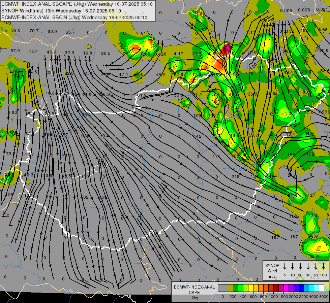Click the map value 19.8

[x=88, y=53]
